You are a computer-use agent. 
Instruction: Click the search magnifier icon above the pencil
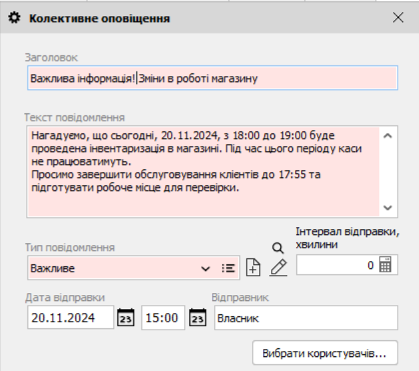click(278, 248)
